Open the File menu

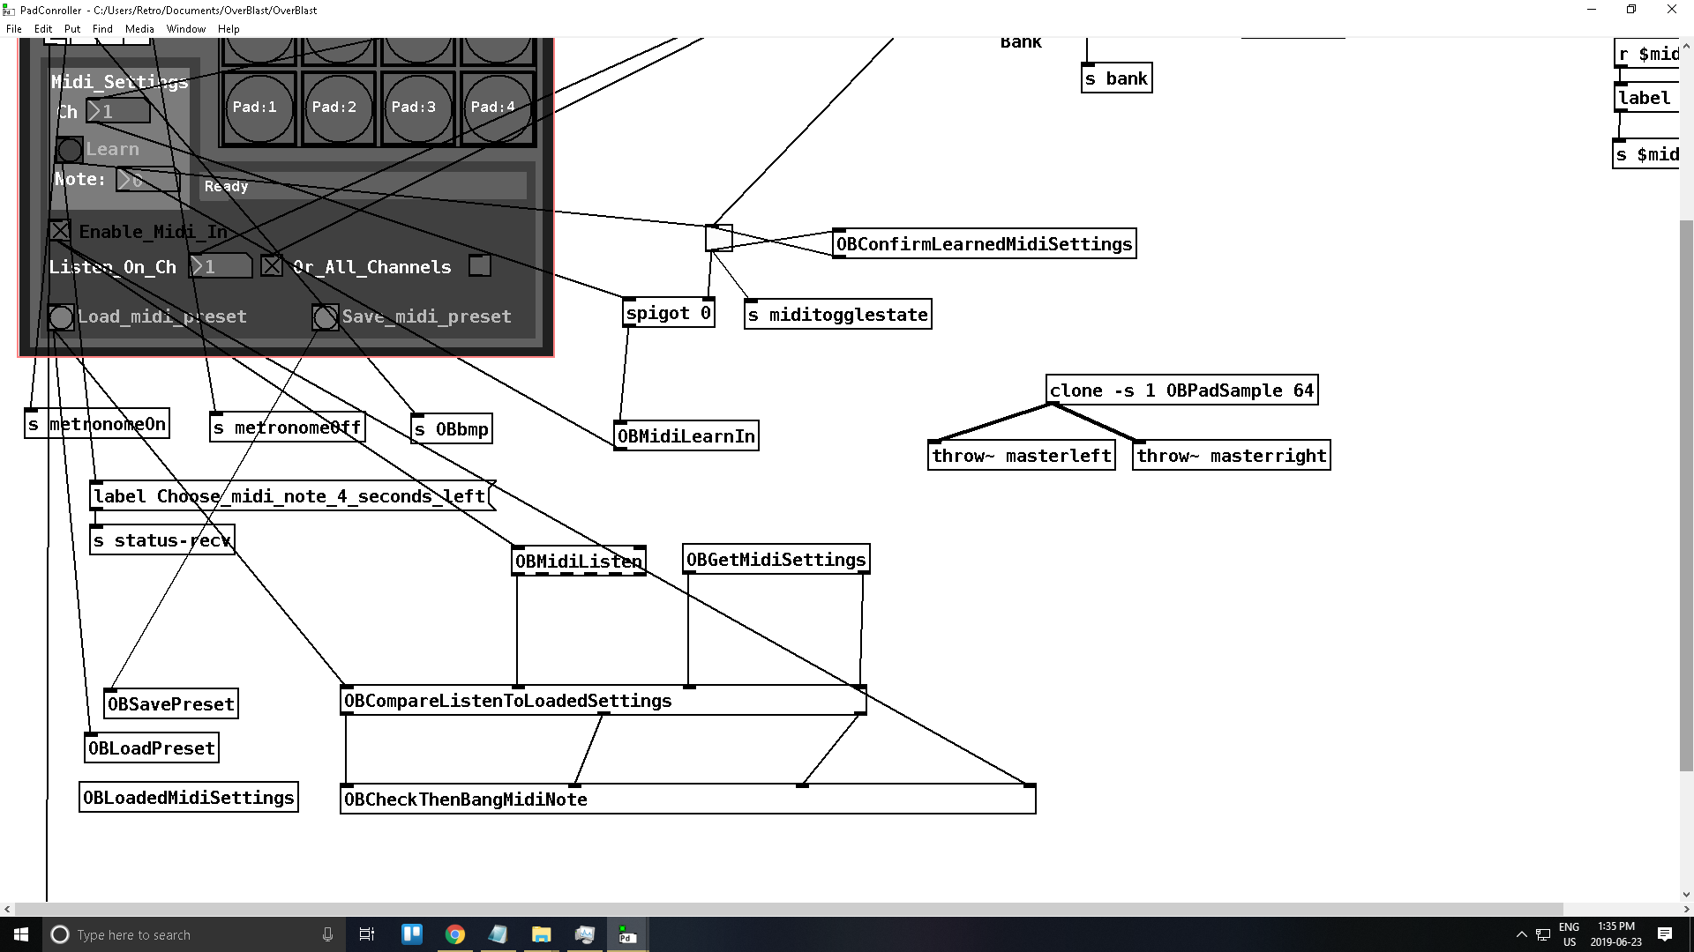[14, 28]
